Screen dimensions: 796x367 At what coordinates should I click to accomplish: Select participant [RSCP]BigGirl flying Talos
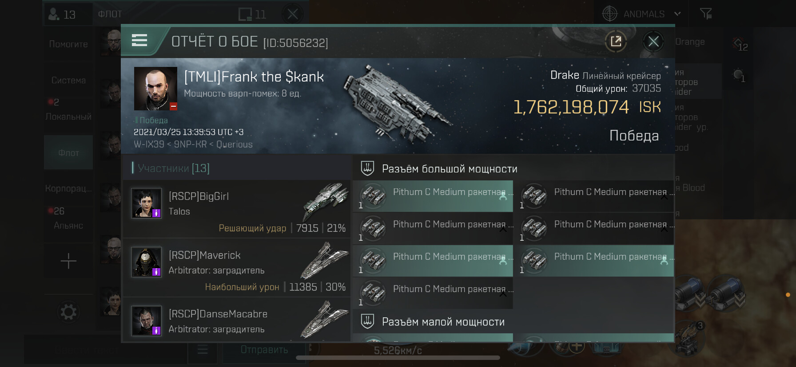pos(236,208)
